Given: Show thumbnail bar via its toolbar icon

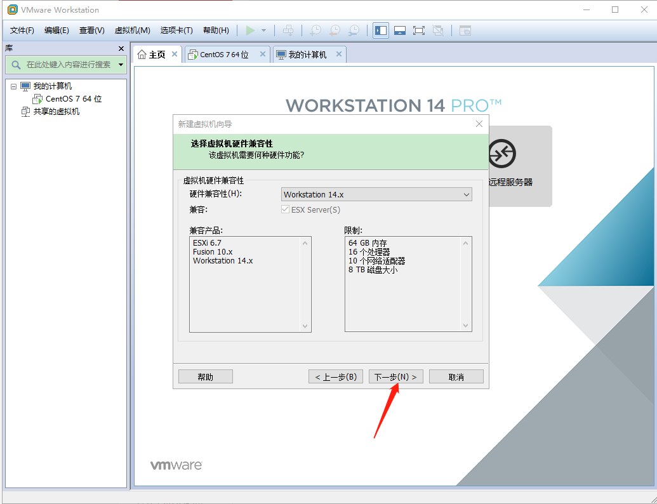Looking at the screenshot, I should [400, 30].
